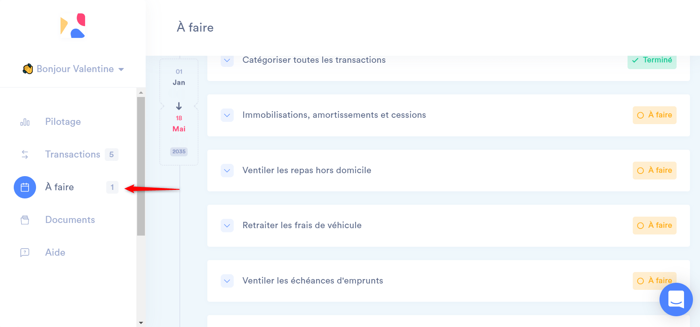Click the Transactions arrows icon
The width and height of the screenshot is (700, 327).
click(25, 155)
